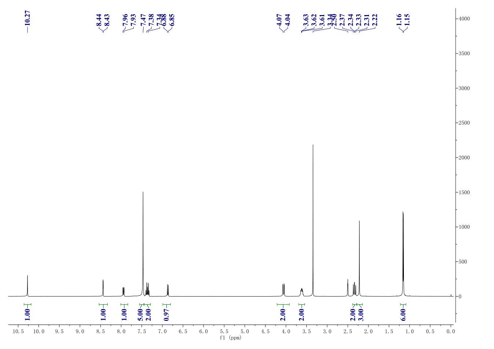Screen dimensions: 494x349
Task: Click the 5.0 tick label on x-axis
Action: 245,331
